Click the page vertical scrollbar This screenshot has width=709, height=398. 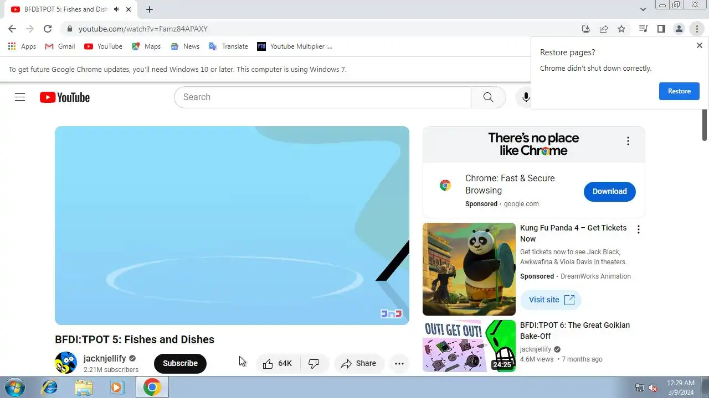(x=705, y=124)
